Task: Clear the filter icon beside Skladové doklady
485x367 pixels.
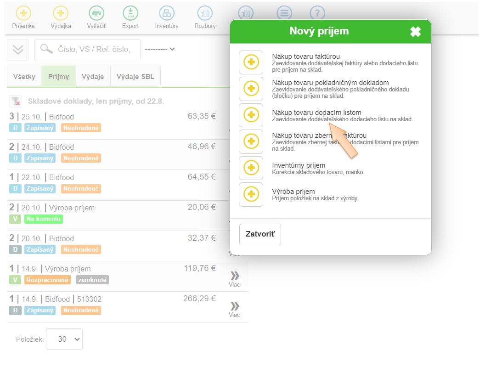Action: pos(16,102)
